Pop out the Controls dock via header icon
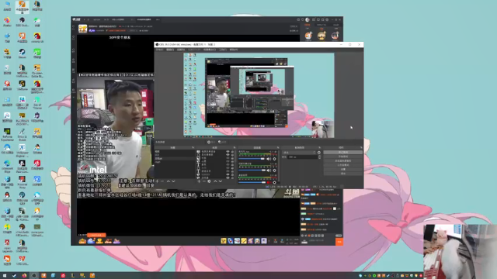 tap(361, 147)
